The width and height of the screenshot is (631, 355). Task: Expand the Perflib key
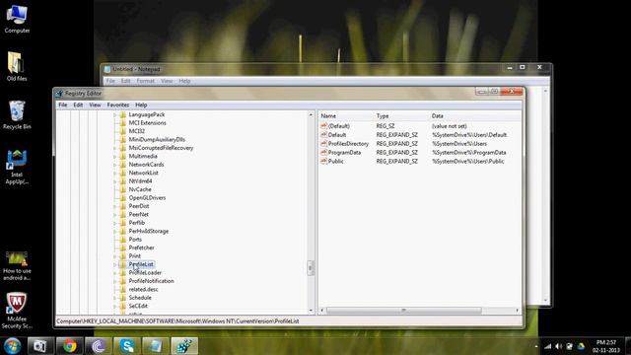(115, 223)
